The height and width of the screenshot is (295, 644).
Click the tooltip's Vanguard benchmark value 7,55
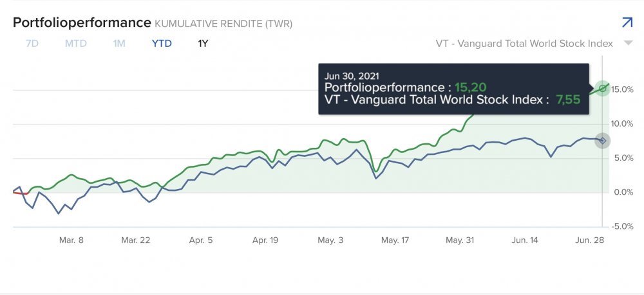[568, 100]
